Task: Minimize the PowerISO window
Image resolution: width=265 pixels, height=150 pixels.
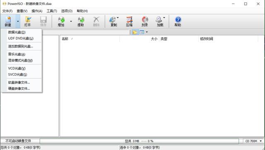Action: (x=233, y=4)
